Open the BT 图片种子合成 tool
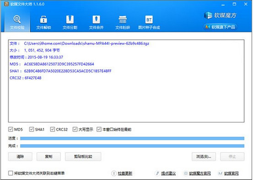 149,22
